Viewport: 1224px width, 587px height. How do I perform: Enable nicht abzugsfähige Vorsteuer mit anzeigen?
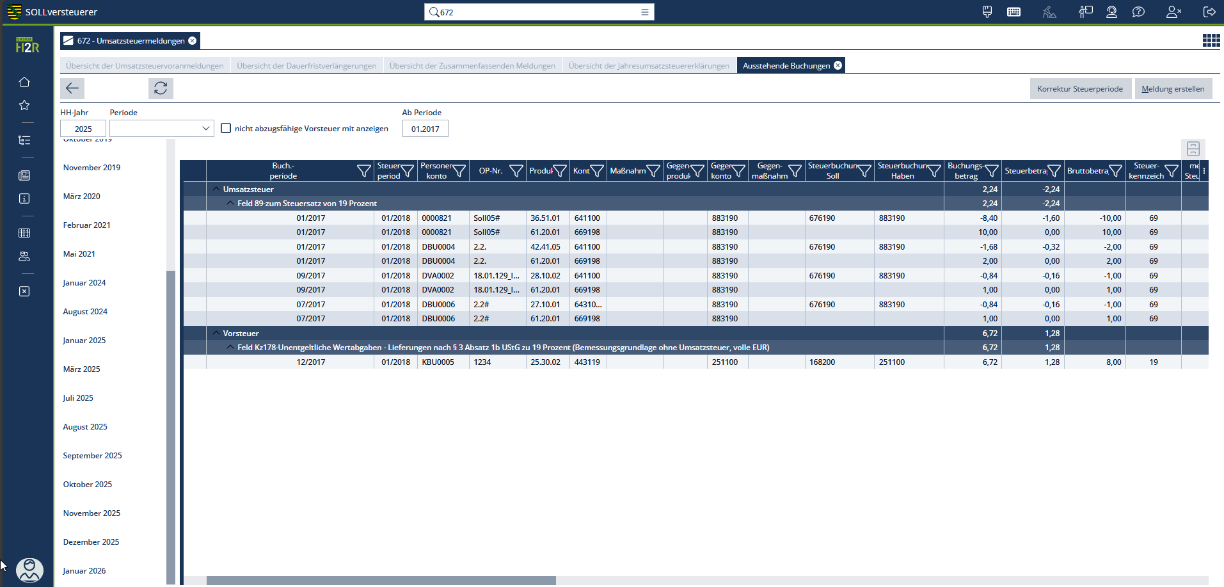pos(226,129)
